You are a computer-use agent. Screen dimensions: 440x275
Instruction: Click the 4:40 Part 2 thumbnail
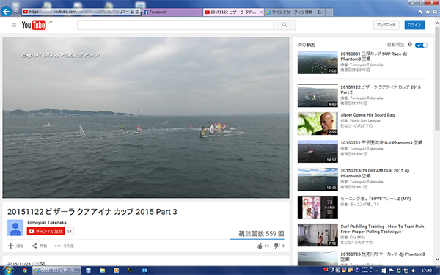coord(318,95)
